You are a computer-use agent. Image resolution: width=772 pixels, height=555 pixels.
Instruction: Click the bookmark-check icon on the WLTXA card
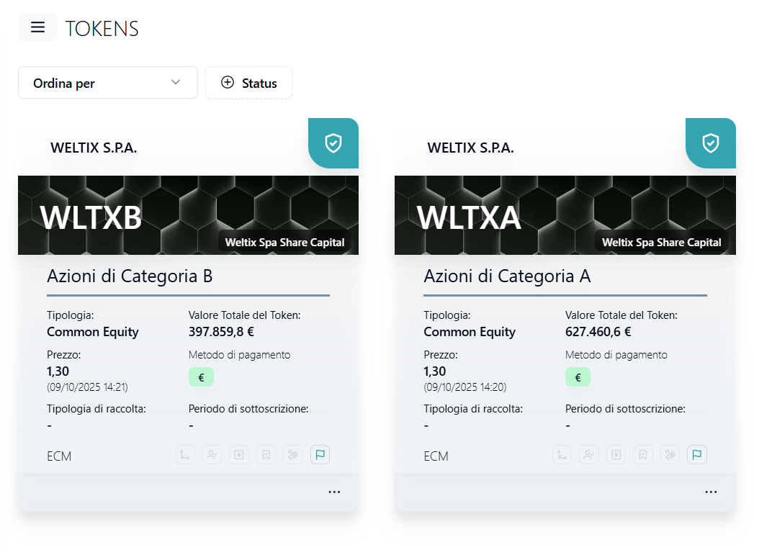[x=643, y=455]
